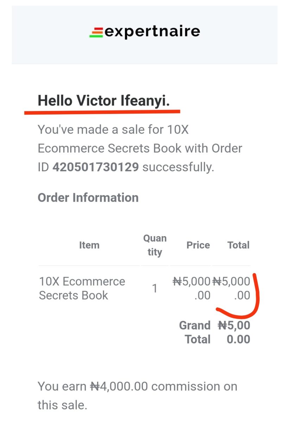
Task: Click the circled total ₦5,000.00 cell
Action: [231, 288]
